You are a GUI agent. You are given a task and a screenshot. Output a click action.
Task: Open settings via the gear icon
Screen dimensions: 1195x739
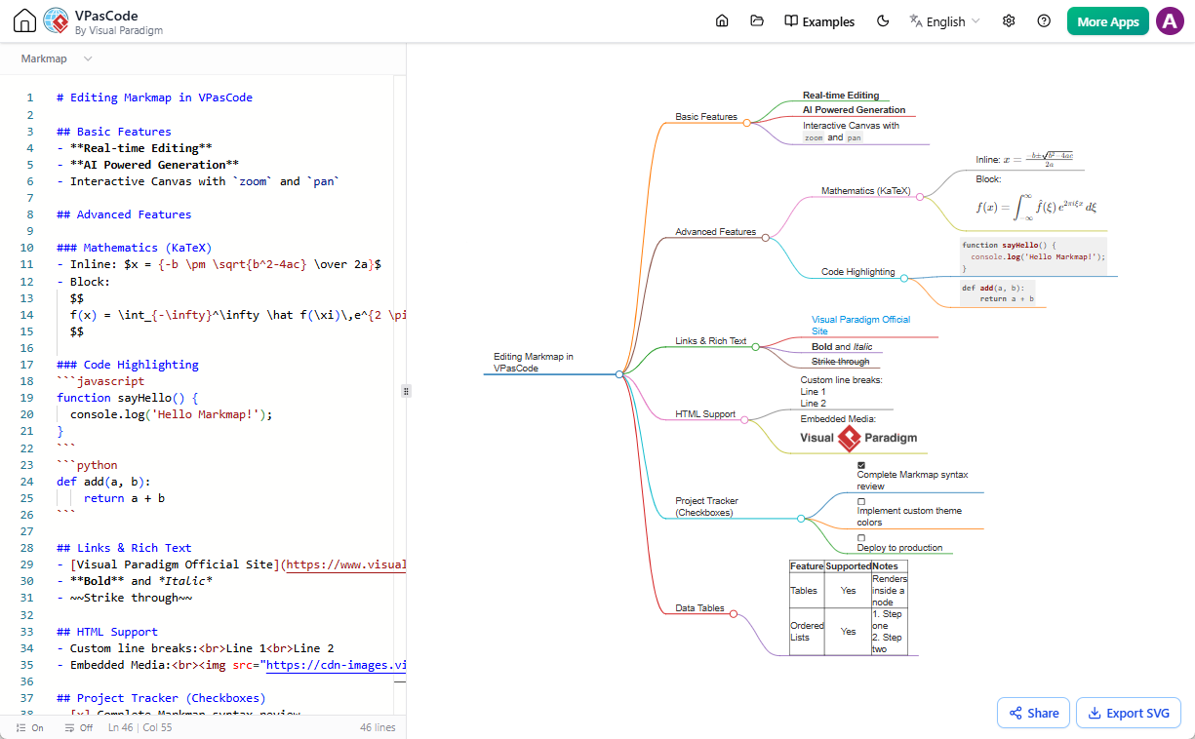1009,21
